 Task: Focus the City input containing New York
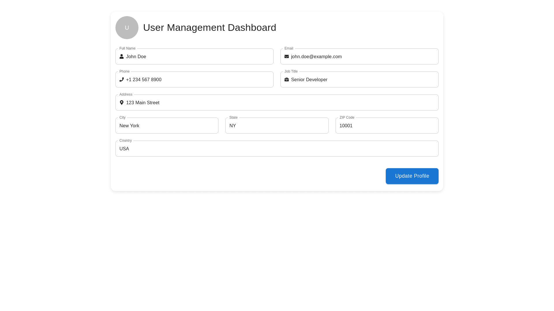(x=167, y=126)
